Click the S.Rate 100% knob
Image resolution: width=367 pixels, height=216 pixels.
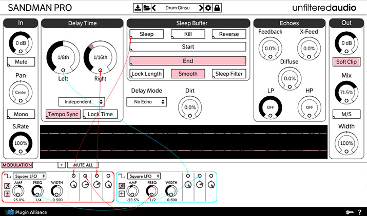click(x=21, y=143)
